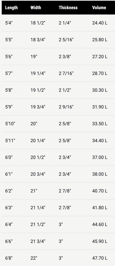The height and width of the screenshot is (266, 115).
Task: Select the 5'7" length cell
Action: pyautogui.click(x=9, y=73)
